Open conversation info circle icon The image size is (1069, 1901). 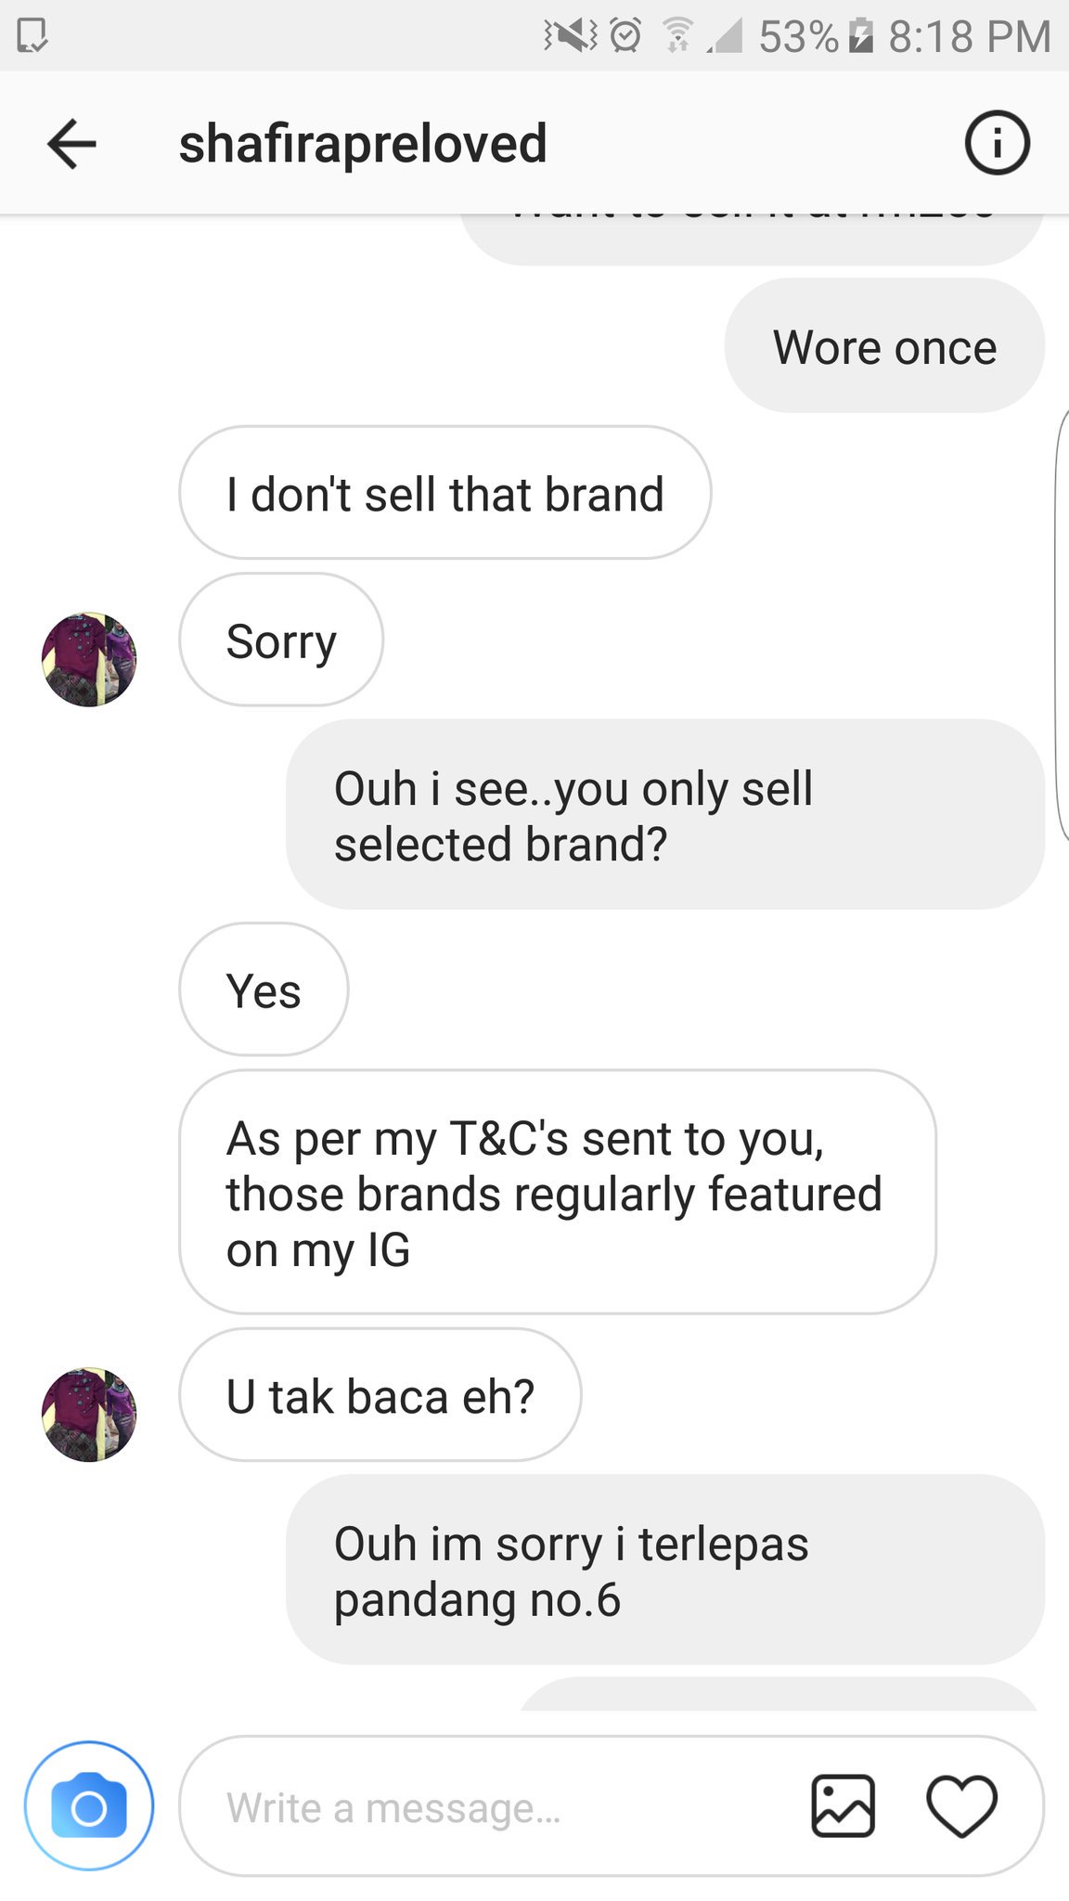tap(998, 144)
